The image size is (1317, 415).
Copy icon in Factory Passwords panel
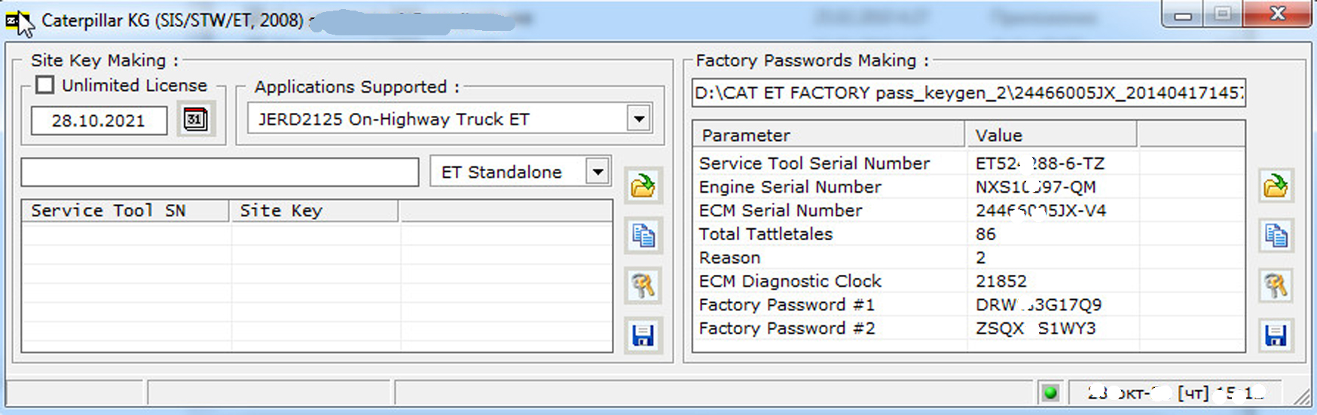point(1276,236)
